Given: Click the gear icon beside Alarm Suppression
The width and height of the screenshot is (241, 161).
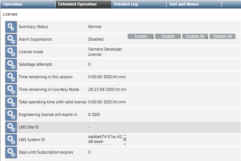Looking at the screenshot, I should [11, 40].
